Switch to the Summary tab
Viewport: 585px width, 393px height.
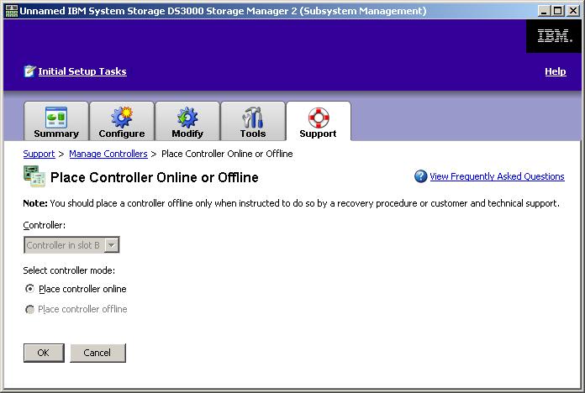(x=55, y=134)
